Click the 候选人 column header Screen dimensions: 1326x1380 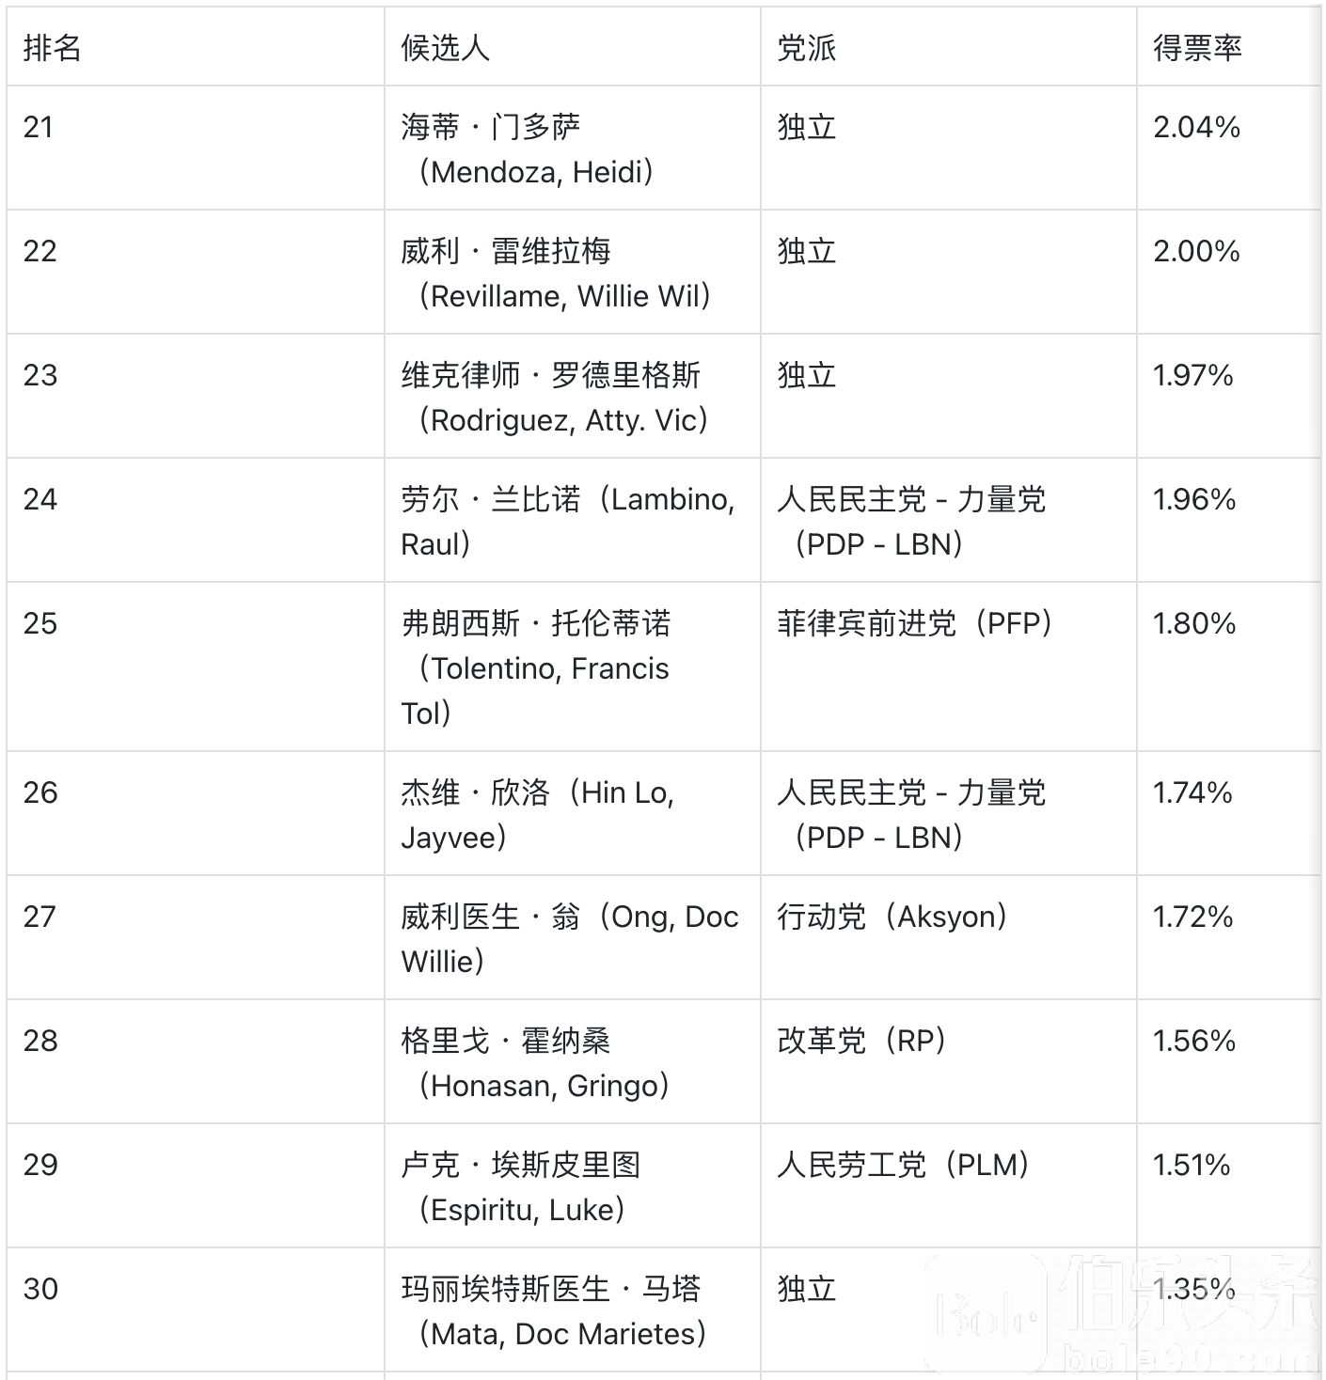point(446,48)
